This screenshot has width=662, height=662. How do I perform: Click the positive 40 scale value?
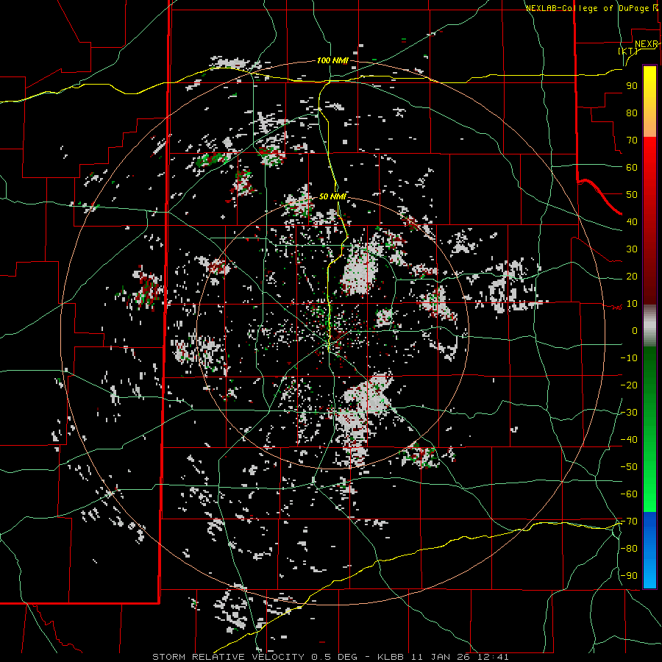coord(632,221)
